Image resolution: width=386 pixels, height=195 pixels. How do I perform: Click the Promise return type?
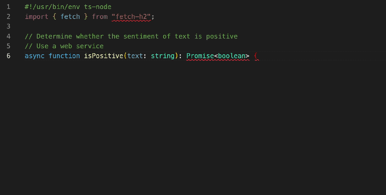tap(200, 56)
